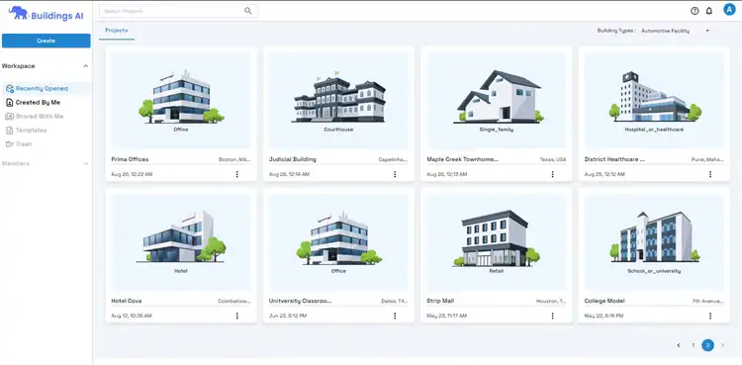Open the Hotel Cova three-dot menu
This screenshot has height=365, width=742.
click(x=237, y=316)
